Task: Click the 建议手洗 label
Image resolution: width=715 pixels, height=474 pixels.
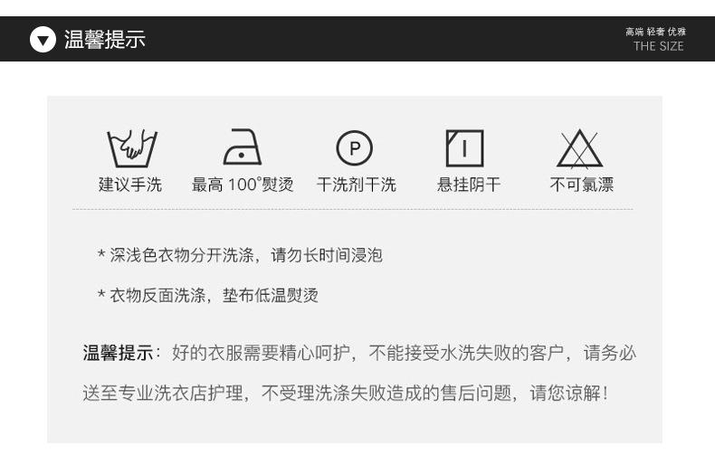Action: coord(130,185)
